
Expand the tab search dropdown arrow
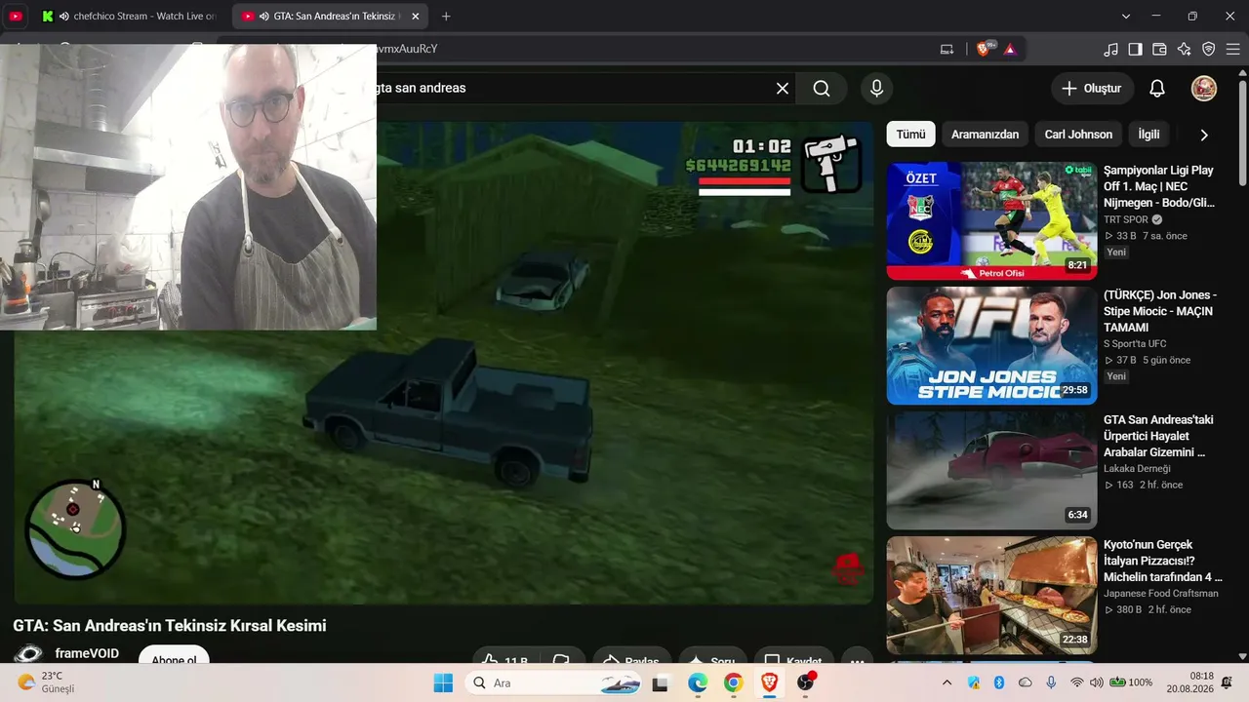tap(1126, 17)
